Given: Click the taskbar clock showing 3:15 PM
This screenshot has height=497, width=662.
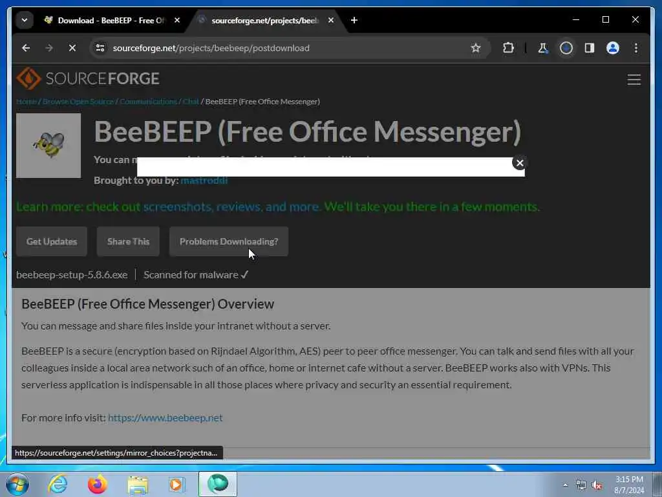Looking at the screenshot, I should tap(629, 485).
